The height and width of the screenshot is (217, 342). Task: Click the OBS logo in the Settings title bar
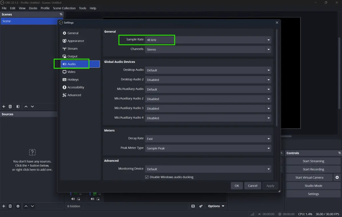click(x=61, y=23)
